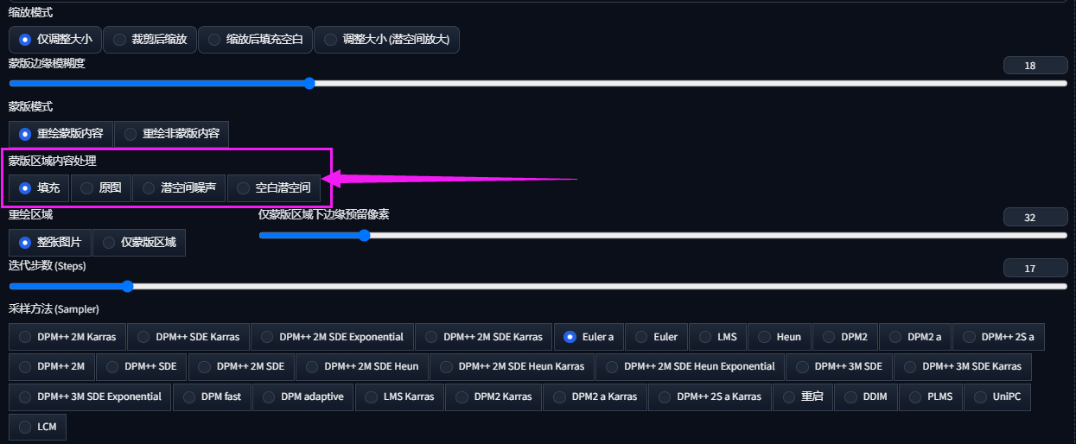This screenshot has height=444, width=1076.
Task: Select DPM++ 2M SDE Heun Exponential sampler
Action: pyautogui.click(x=690, y=366)
